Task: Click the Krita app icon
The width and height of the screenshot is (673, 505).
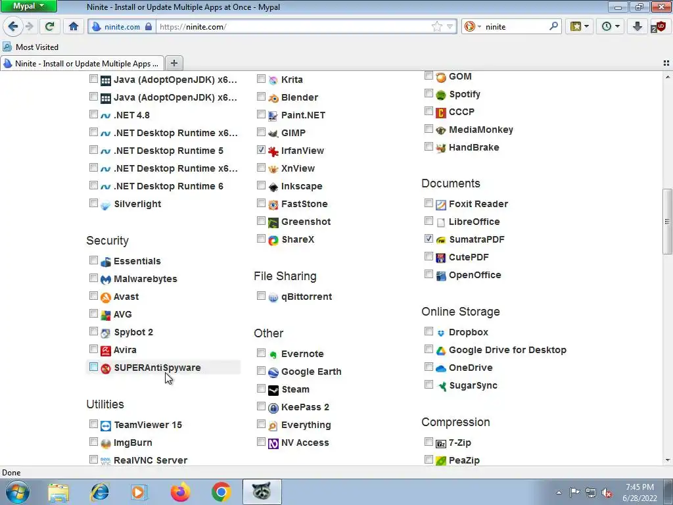Action: pos(273,80)
